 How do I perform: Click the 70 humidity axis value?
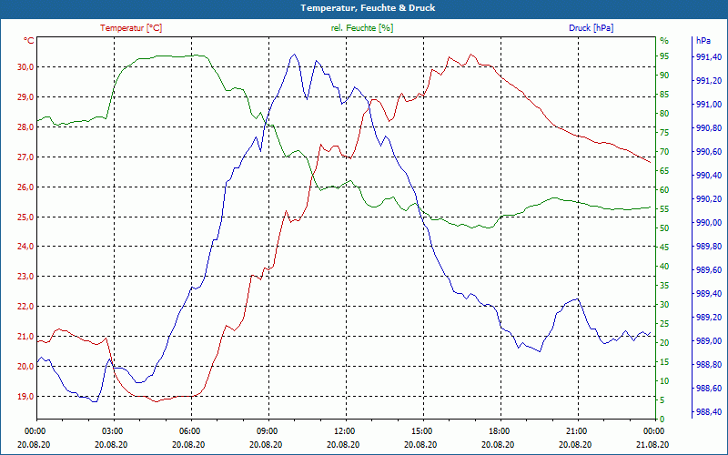[x=664, y=152]
